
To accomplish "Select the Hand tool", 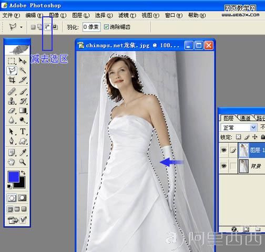I will [12, 162].
